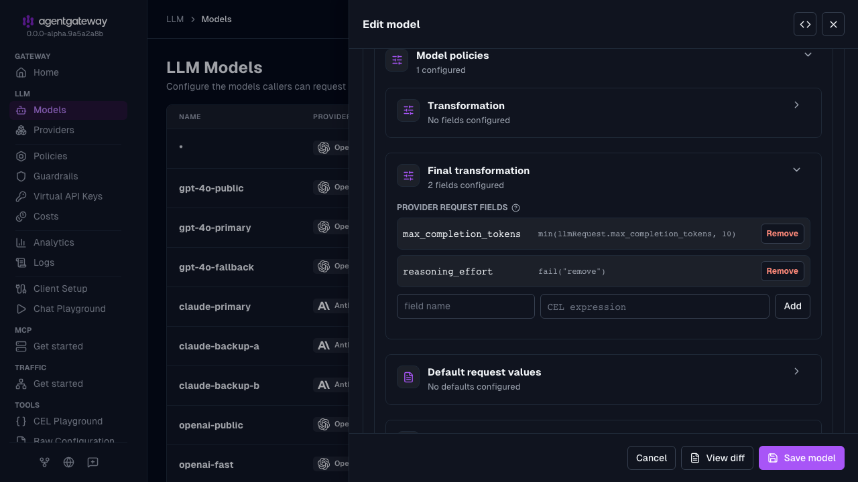This screenshot has height=482, width=858.
Task: Focus the field name input
Action: pos(466,306)
